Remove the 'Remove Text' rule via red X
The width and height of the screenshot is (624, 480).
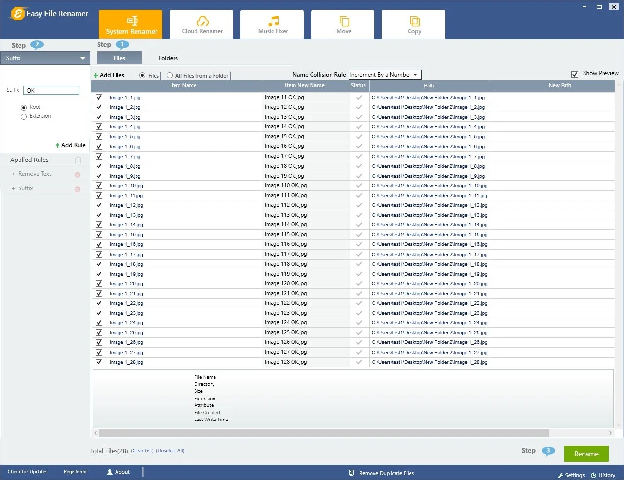[78, 175]
